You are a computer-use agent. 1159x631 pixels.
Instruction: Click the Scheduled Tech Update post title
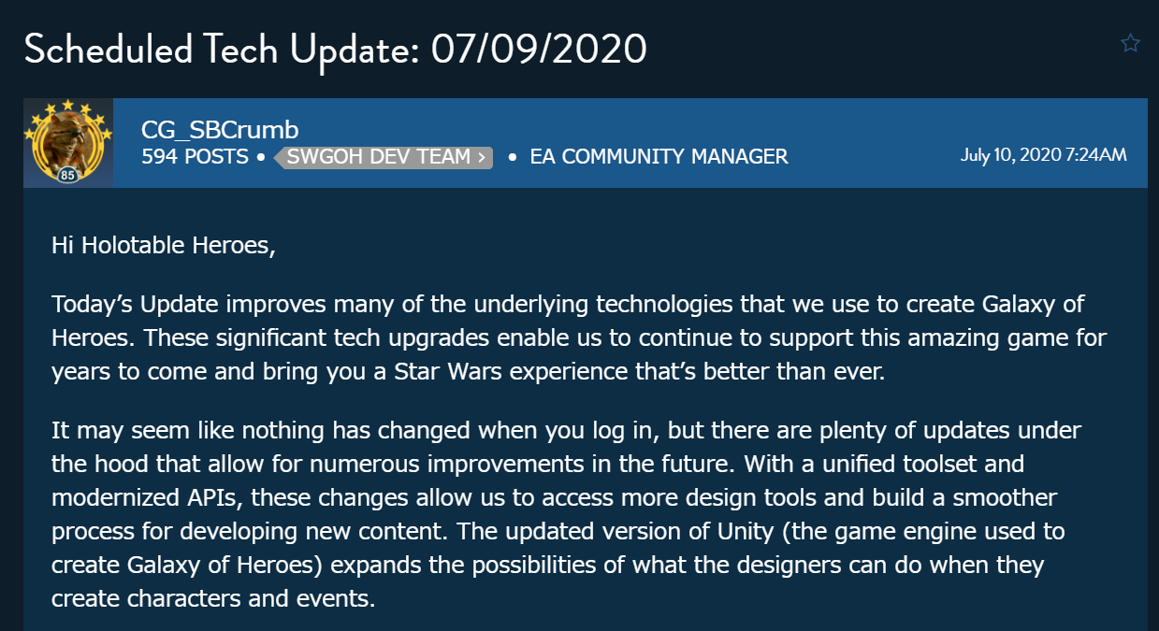click(335, 49)
